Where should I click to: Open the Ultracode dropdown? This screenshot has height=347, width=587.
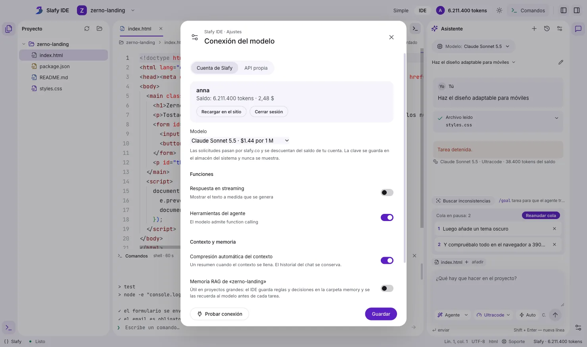493,315
